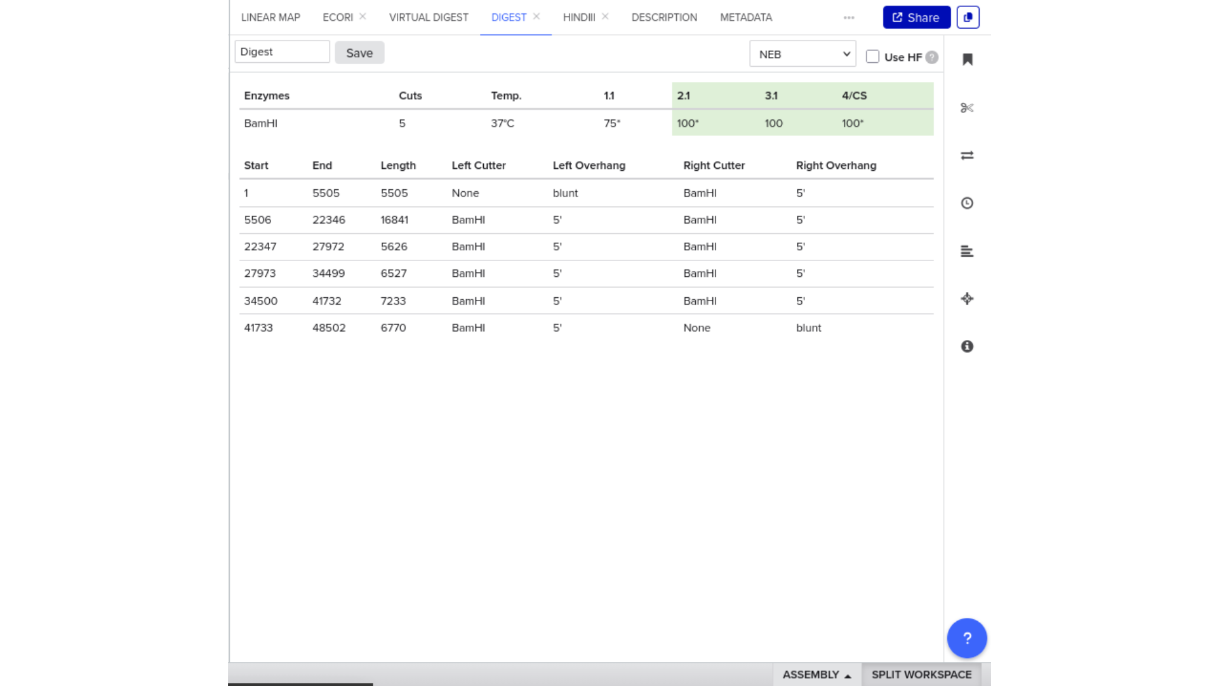Click the four-way arrows sidebar icon

(x=967, y=299)
